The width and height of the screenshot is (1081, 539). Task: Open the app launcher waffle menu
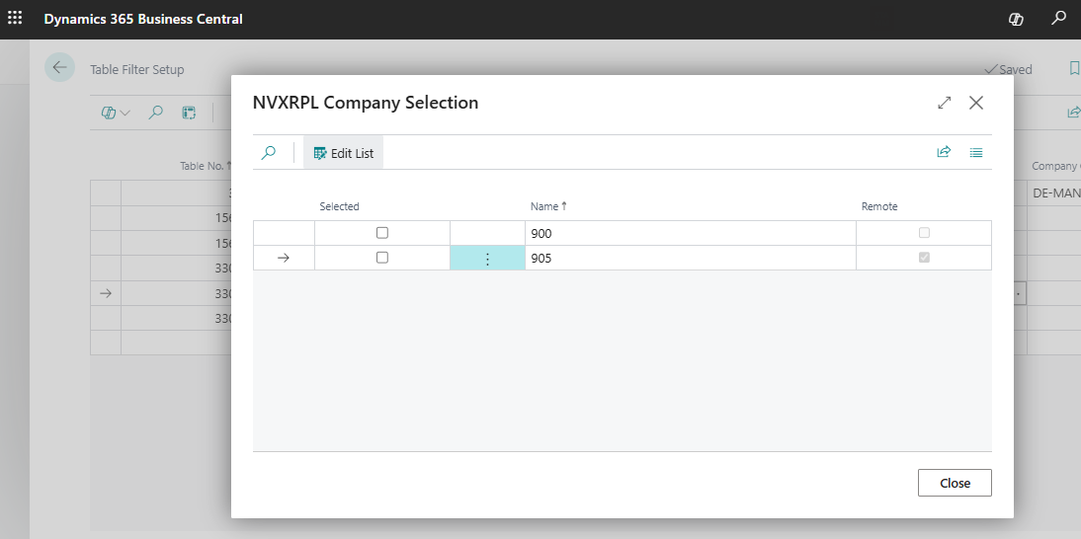click(x=15, y=19)
